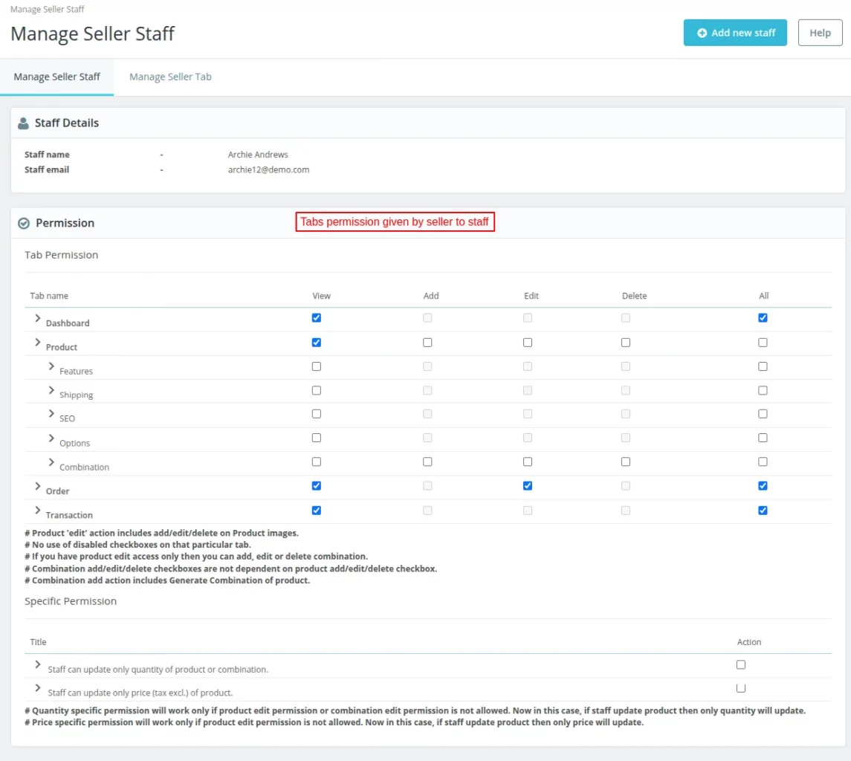The height and width of the screenshot is (761, 851).
Task: Click the archie12@demo.com staff email text
Action: tap(268, 169)
